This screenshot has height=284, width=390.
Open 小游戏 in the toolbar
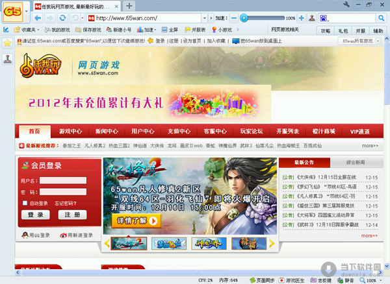pyautogui.click(x=222, y=30)
